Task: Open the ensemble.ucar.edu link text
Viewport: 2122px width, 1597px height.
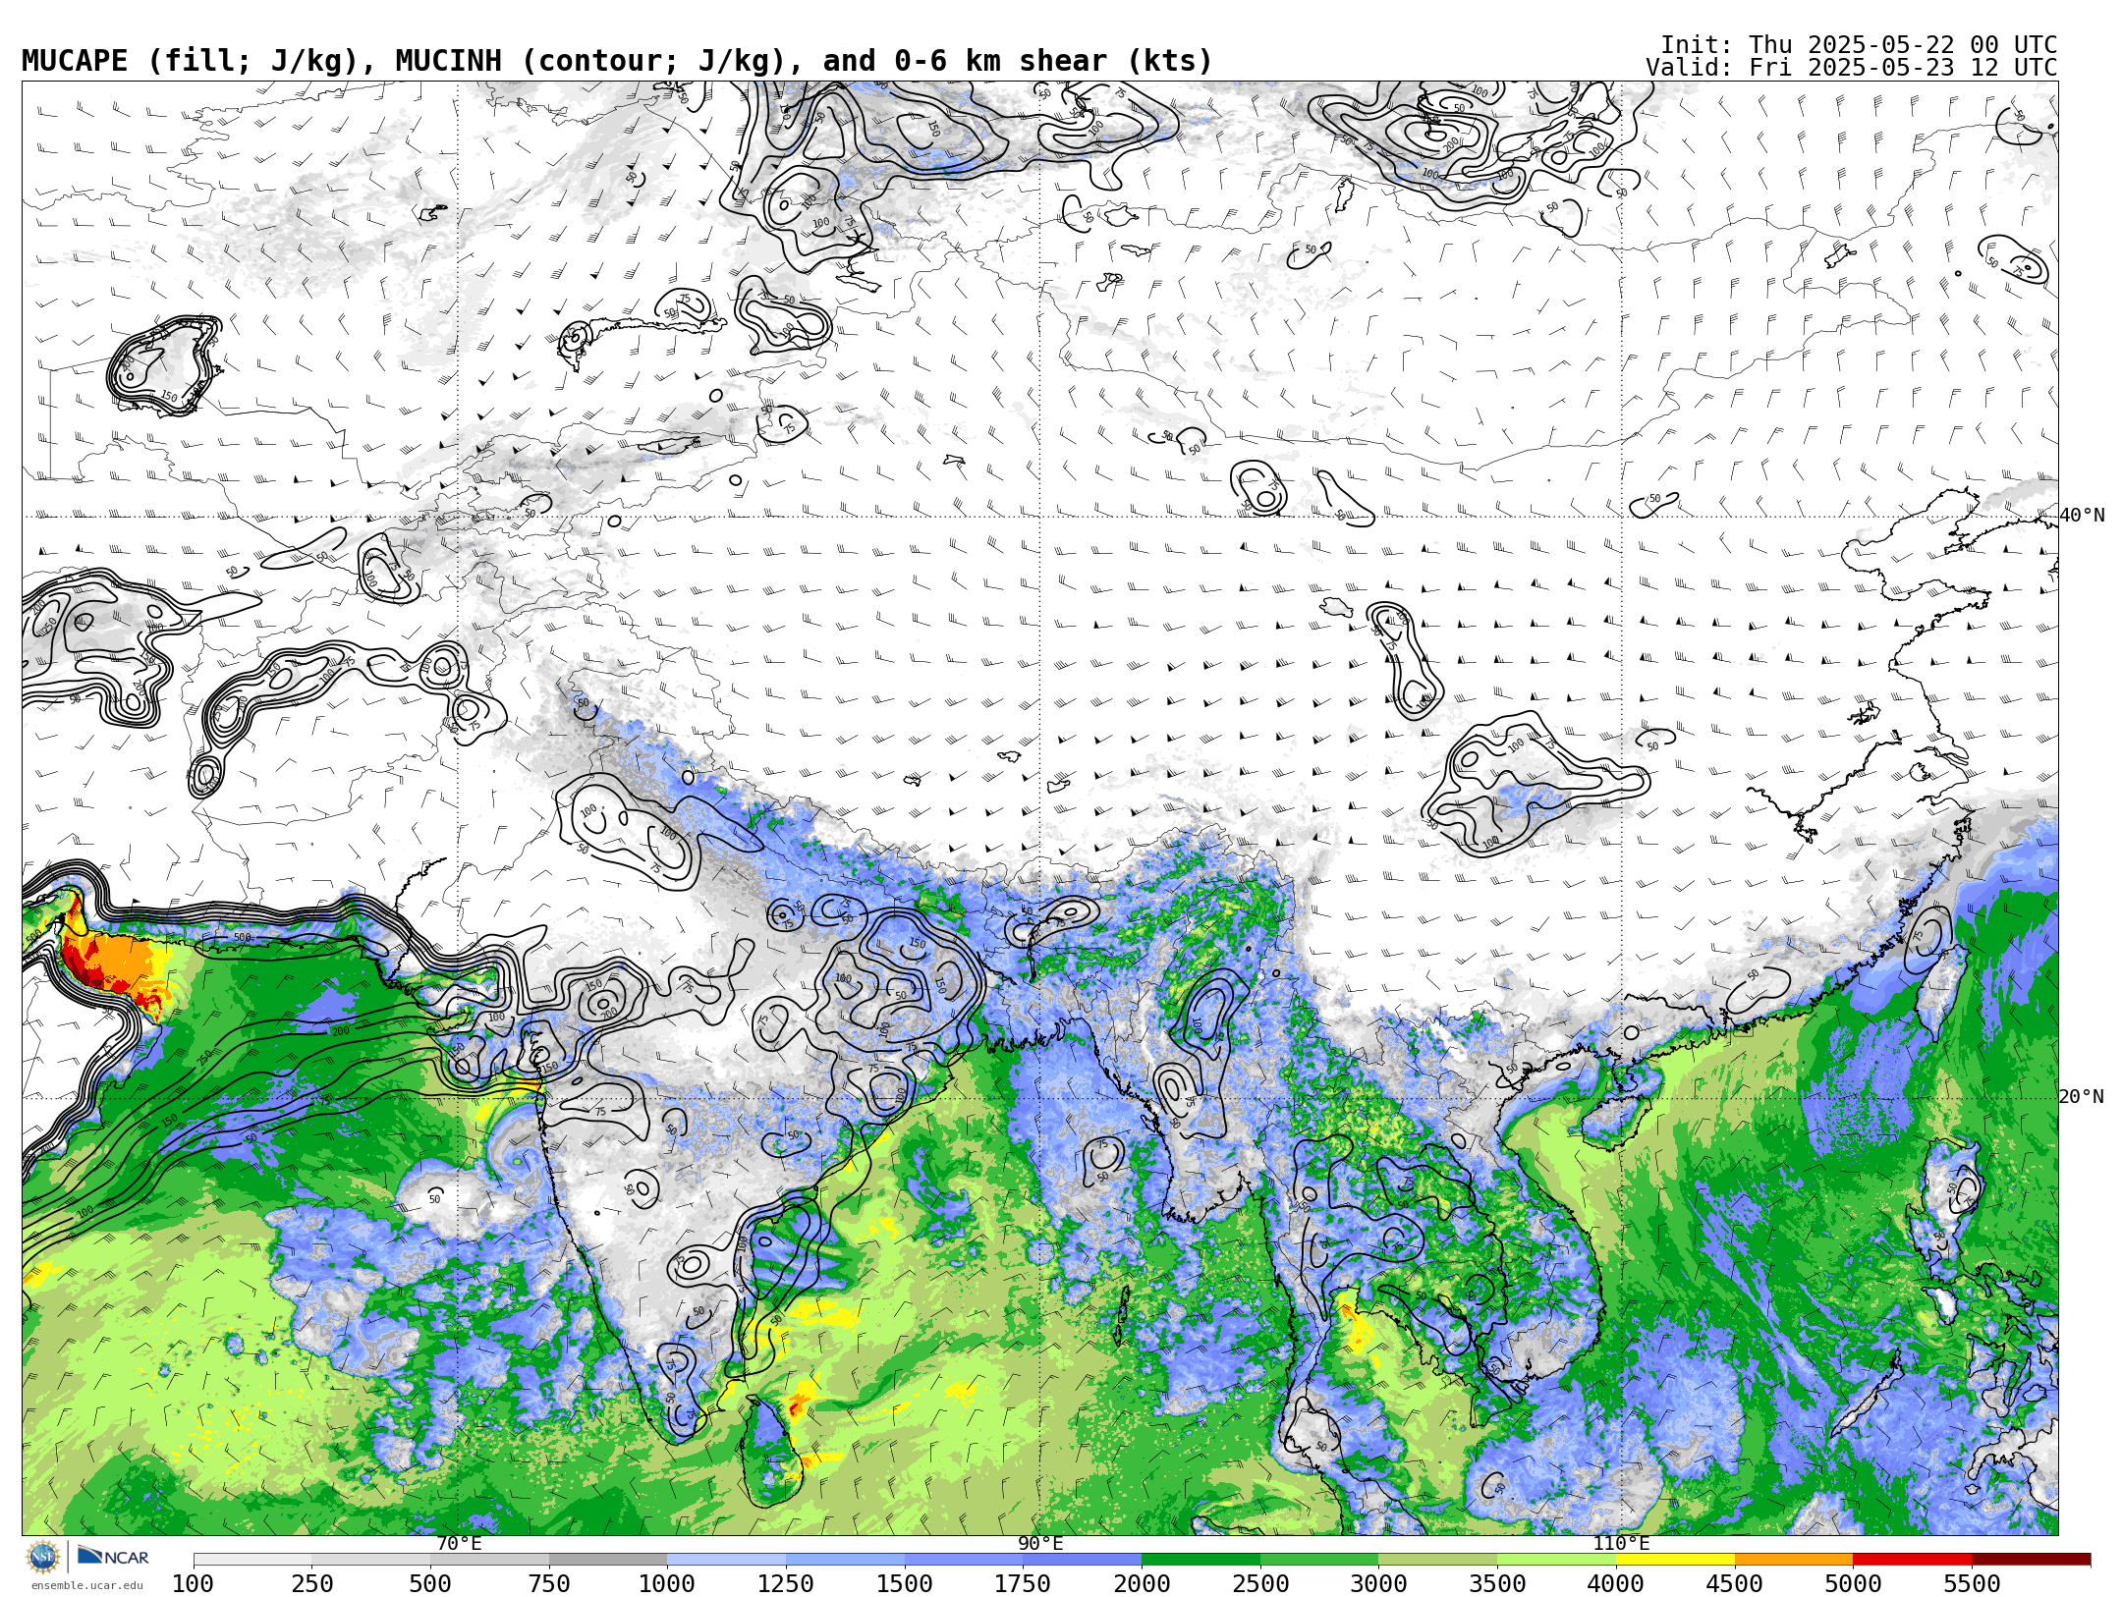Action: tap(86, 1585)
